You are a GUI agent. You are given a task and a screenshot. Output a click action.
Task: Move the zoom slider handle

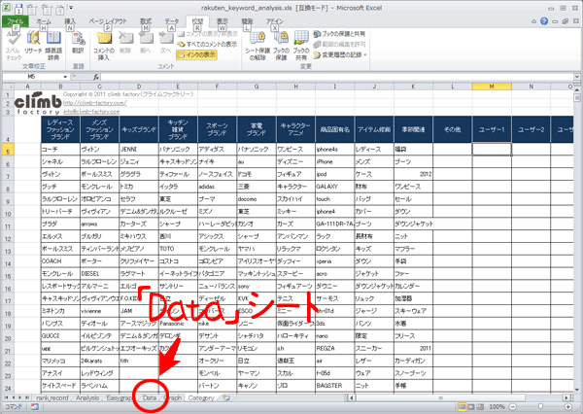(x=540, y=406)
